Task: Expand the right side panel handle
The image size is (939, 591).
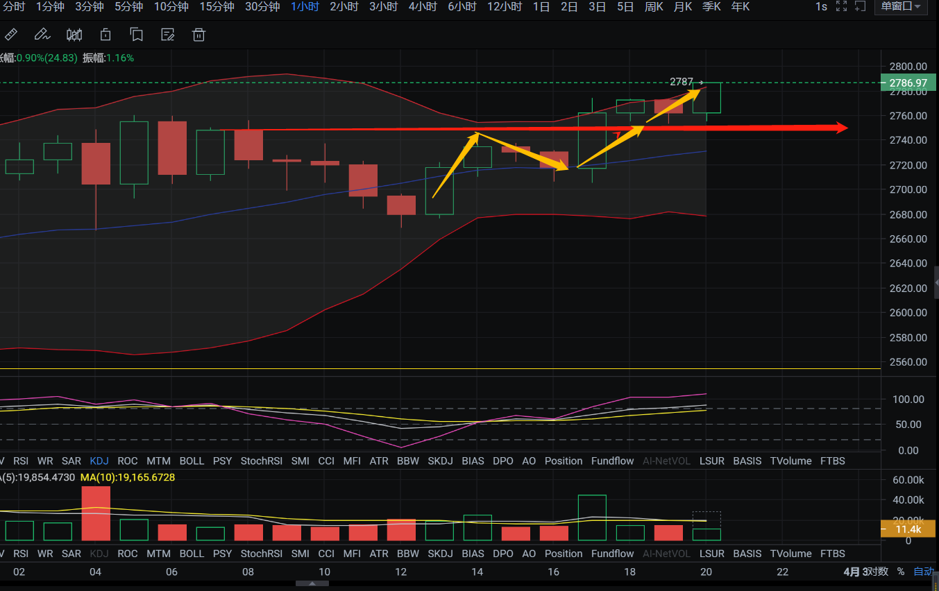Action: (x=936, y=282)
